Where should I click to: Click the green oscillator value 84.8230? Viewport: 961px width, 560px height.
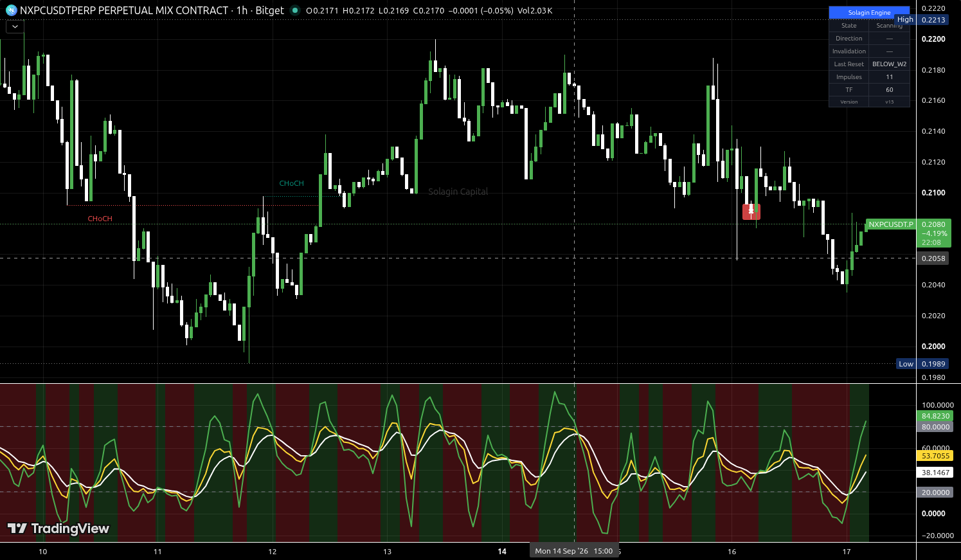pyautogui.click(x=935, y=416)
